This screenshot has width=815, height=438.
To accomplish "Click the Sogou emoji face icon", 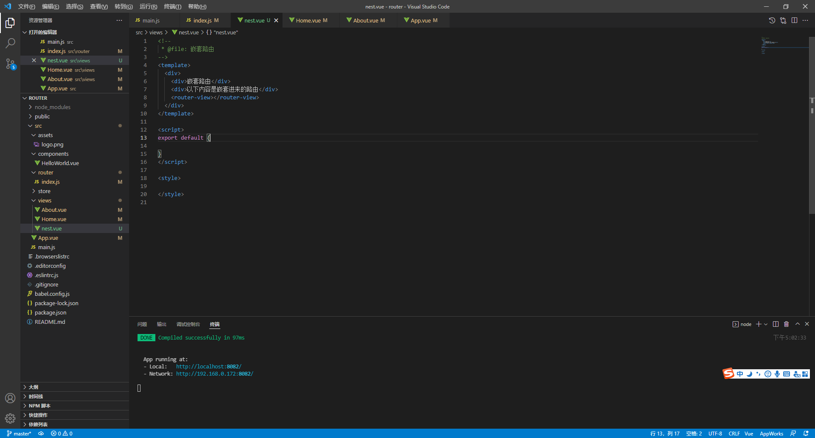I will 767,374.
